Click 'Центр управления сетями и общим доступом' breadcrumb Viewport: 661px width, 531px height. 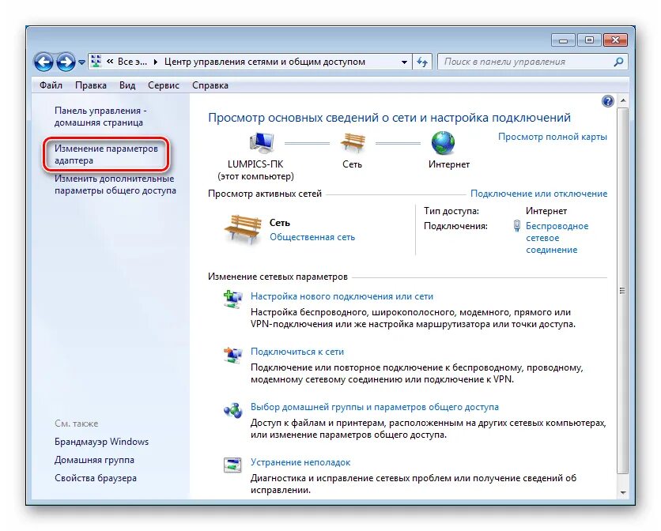[x=265, y=62]
